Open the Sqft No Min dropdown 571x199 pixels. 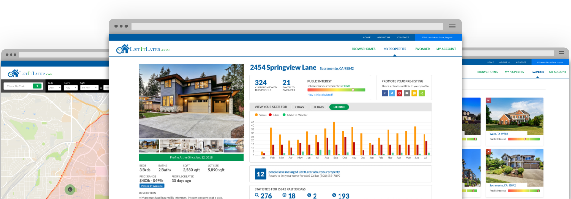pyautogui.click(x=89, y=88)
